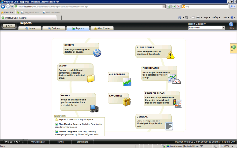
Task: Open the WhatsConfigured Task Log link
Action: pos(73,132)
